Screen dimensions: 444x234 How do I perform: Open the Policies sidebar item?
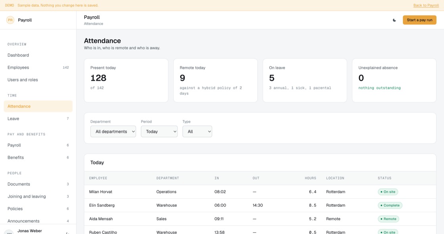click(x=38, y=209)
